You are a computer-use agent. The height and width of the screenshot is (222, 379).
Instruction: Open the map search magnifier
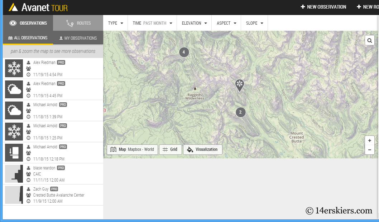[370, 40]
